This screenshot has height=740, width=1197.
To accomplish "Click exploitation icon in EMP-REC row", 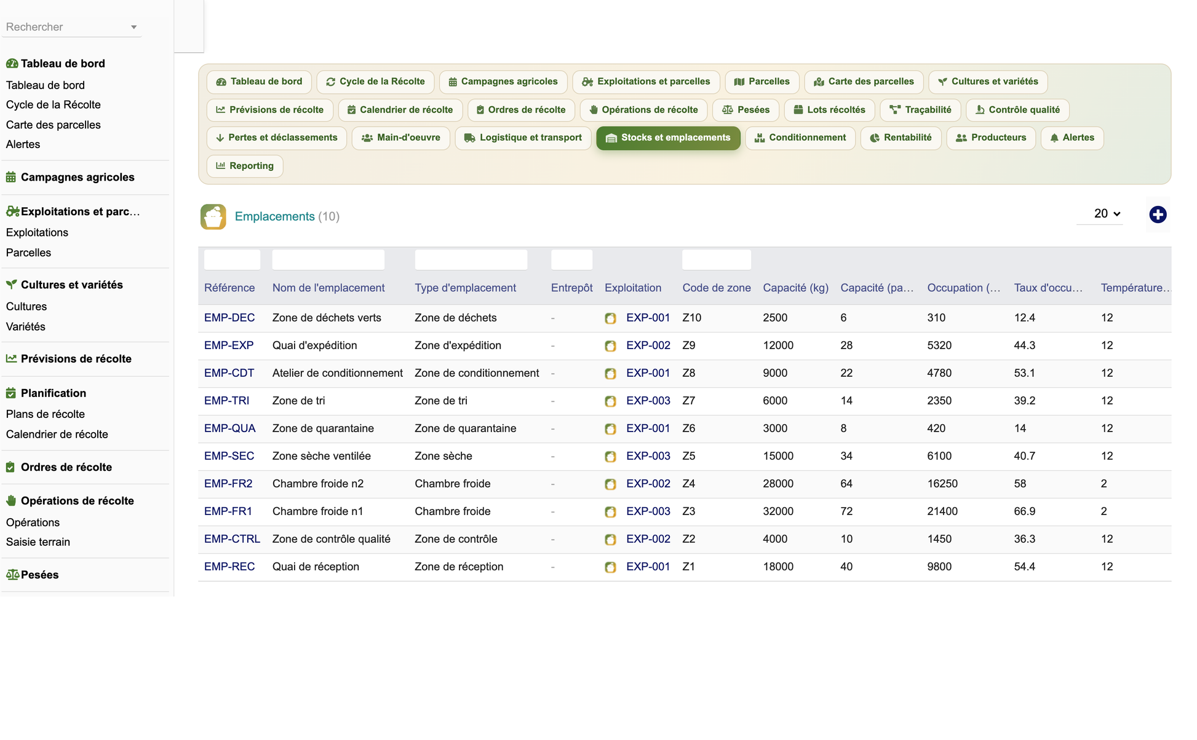I will [x=610, y=567].
